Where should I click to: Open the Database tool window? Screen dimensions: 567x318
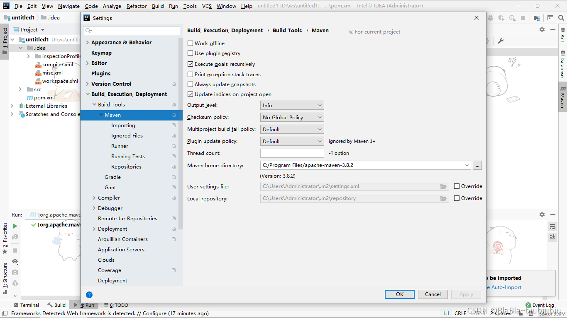pyautogui.click(x=563, y=65)
